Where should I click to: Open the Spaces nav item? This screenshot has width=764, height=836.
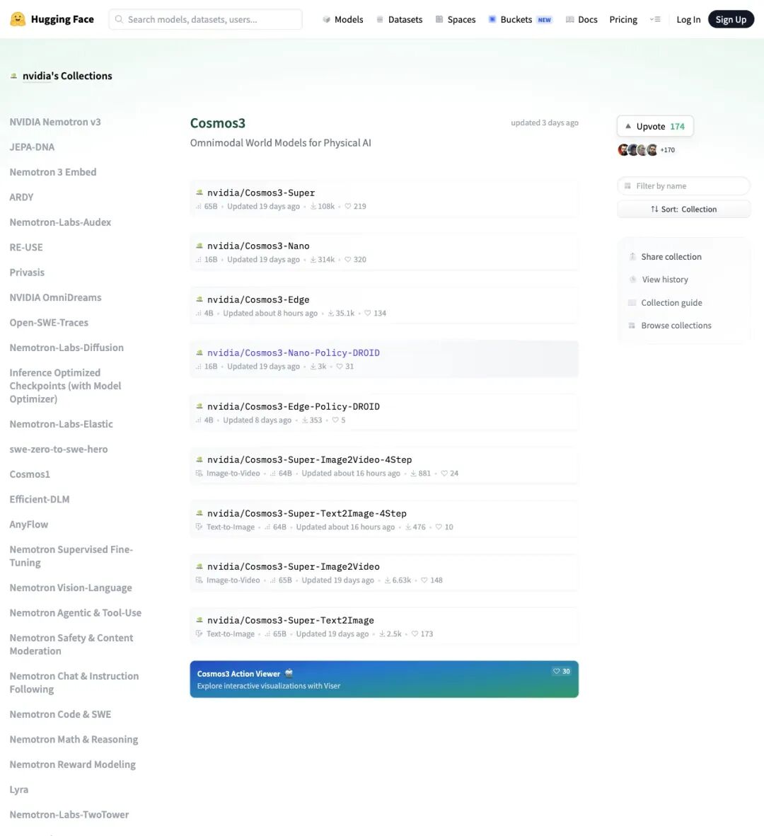tap(456, 19)
